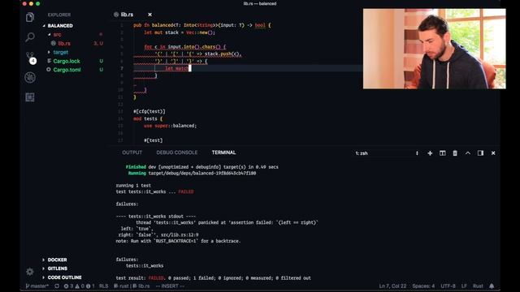Image resolution: width=520 pixels, height=292 pixels.
Task: Open Cargo.lock file
Action: (67, 62)
